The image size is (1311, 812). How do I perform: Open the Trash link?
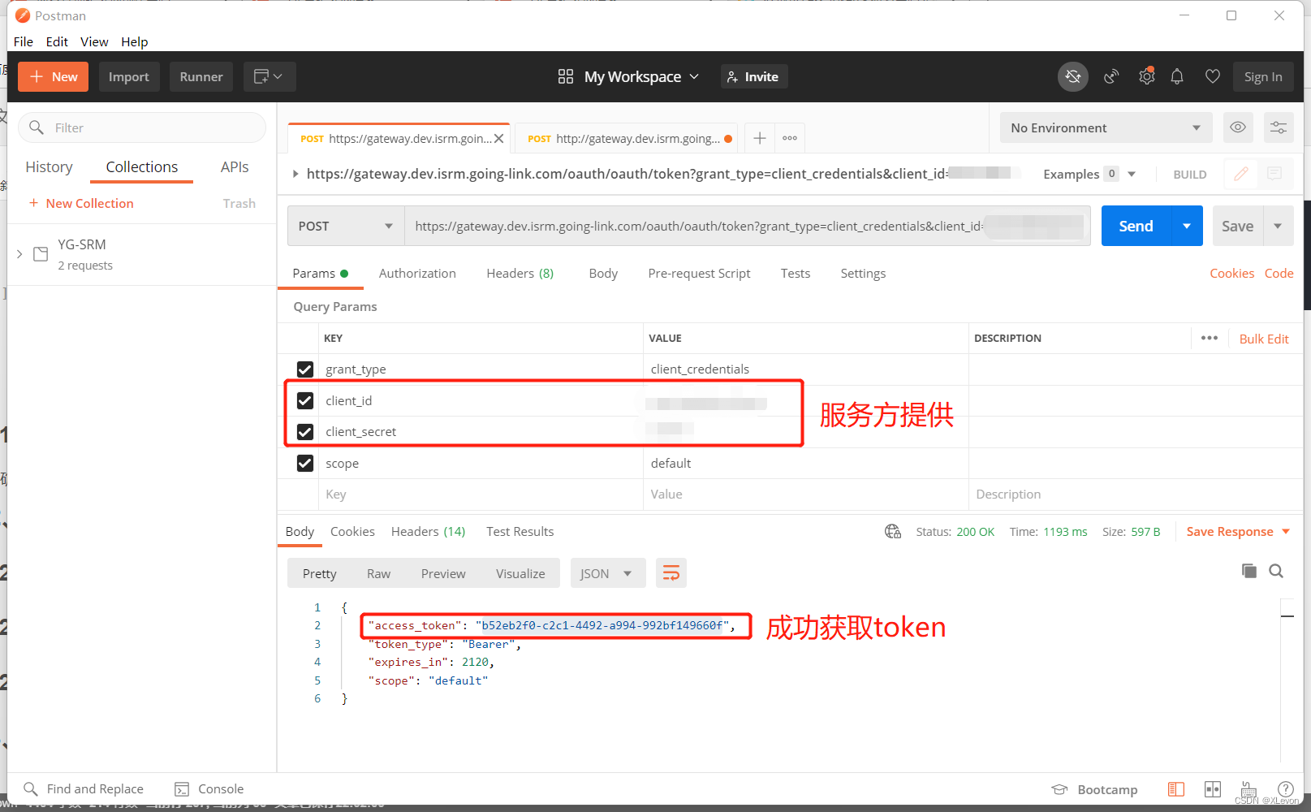(239, 203)
